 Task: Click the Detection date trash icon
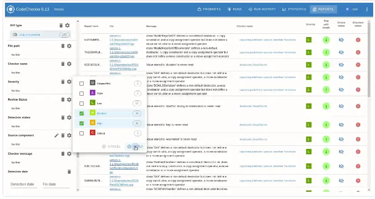coord(69,171)
